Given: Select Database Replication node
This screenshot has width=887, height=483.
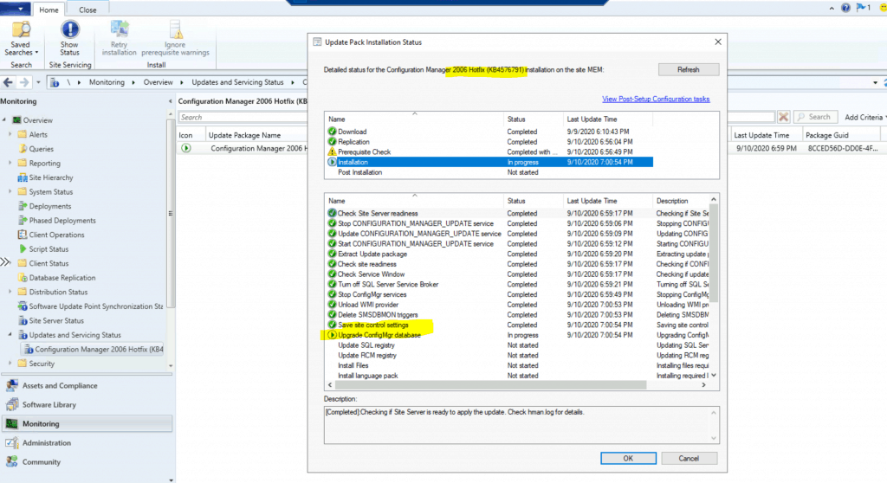Looking at the screenshot, I should pos(62,278).
